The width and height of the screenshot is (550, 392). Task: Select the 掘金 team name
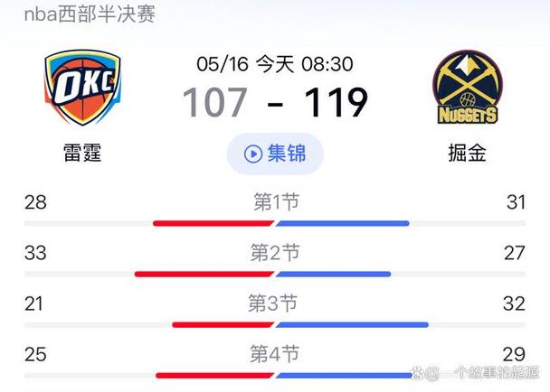(467, 153)
